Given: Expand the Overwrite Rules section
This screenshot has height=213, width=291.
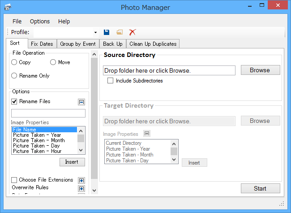Looking at the screenshot, I should point(81,188).
